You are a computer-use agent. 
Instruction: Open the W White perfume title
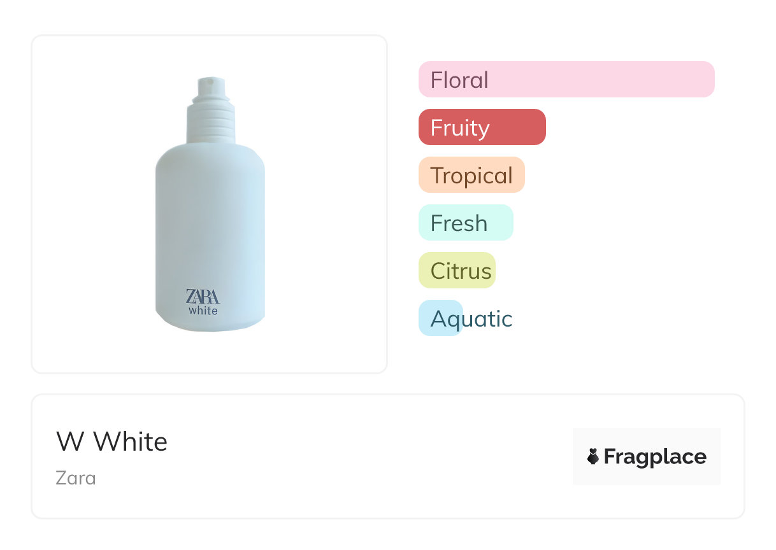tap(112, 441)
